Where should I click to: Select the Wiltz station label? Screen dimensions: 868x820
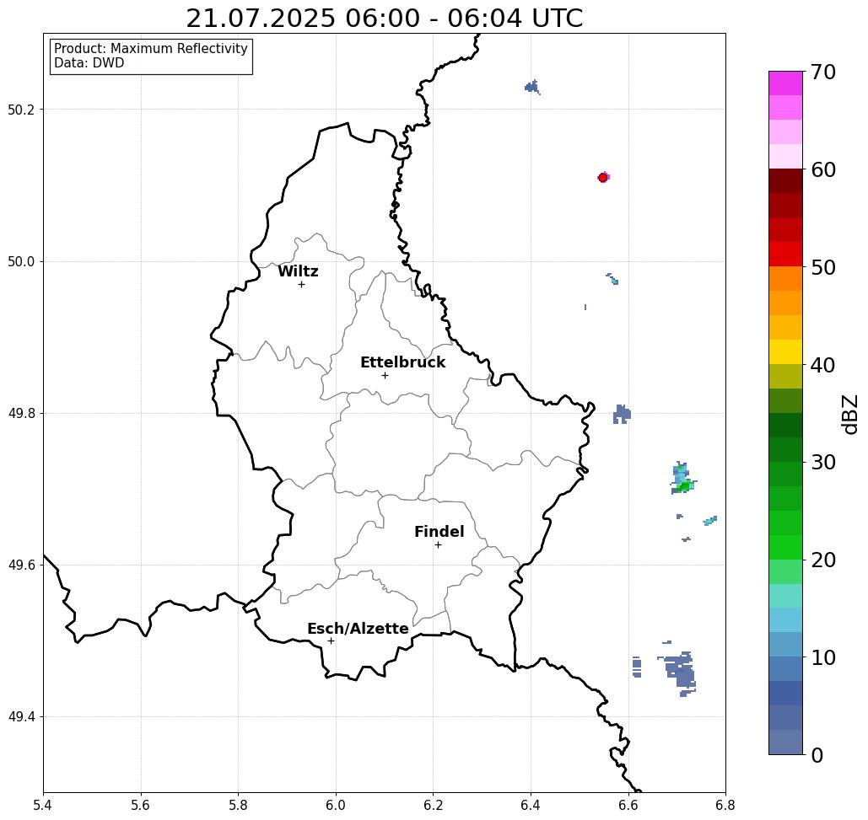[x=298, y=271]
